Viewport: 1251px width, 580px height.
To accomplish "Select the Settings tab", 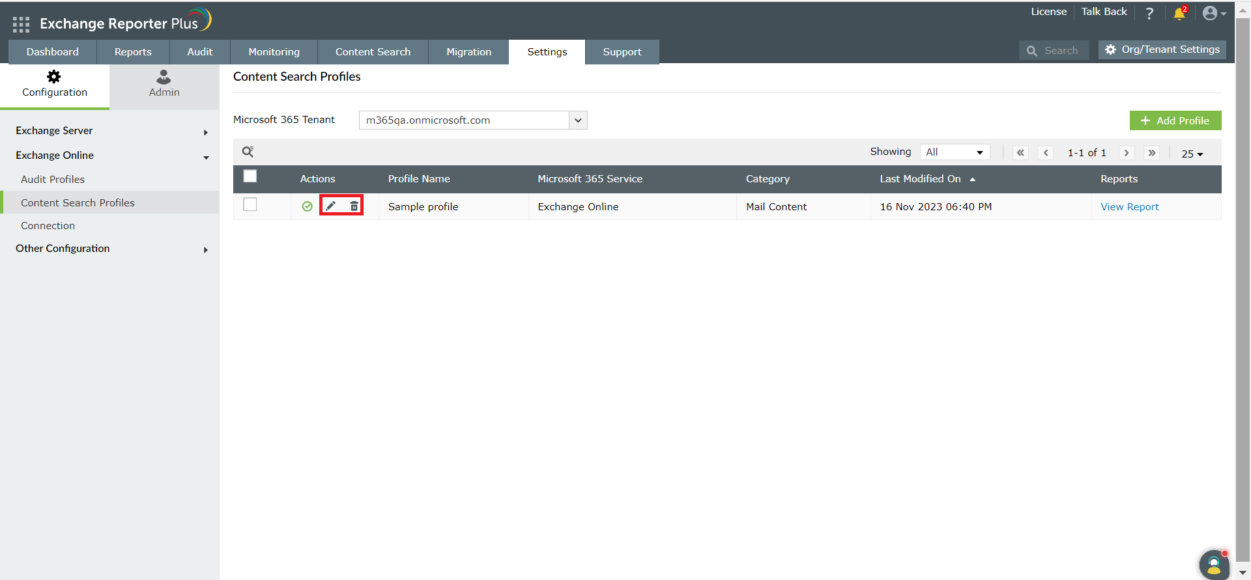I will pos(547,52).
